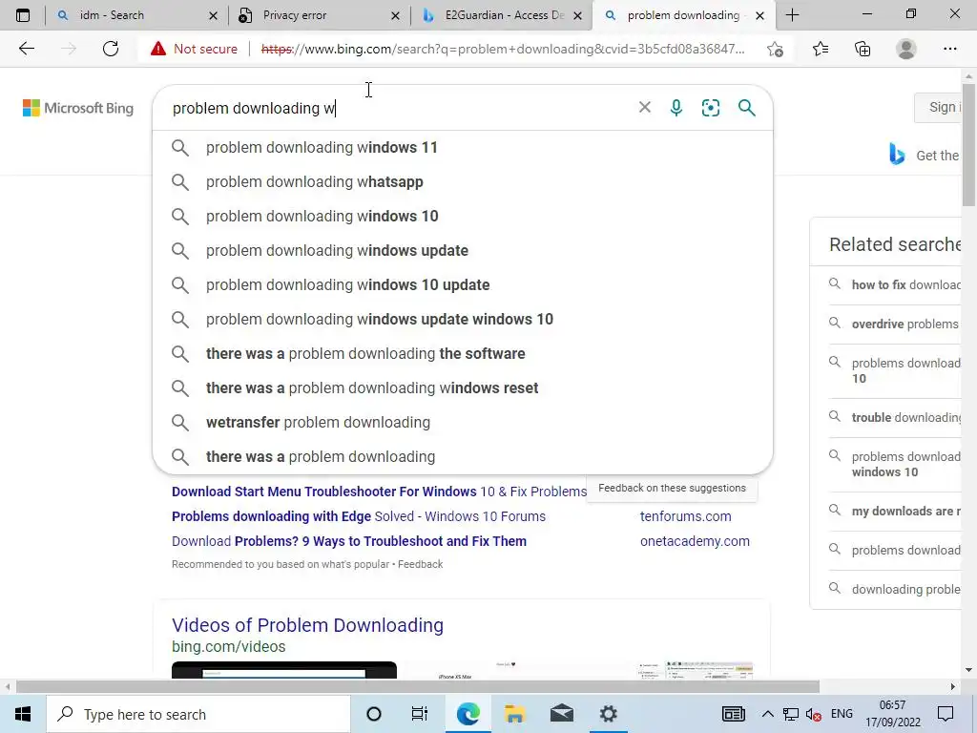The height and width of the screenshot is (733, 977).
Task: Open Download Start Menu Troubleshooter link
Action: point(379,492)
